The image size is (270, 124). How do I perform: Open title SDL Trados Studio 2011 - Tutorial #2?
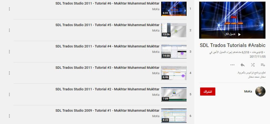[x=108, y=89]
